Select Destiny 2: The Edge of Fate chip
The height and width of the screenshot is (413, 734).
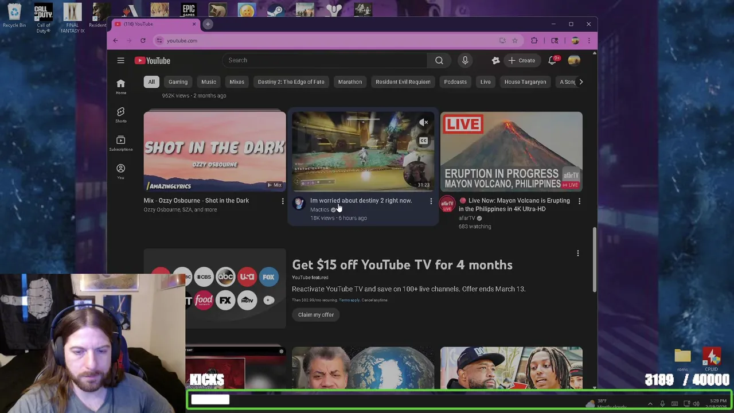(291, 82)
